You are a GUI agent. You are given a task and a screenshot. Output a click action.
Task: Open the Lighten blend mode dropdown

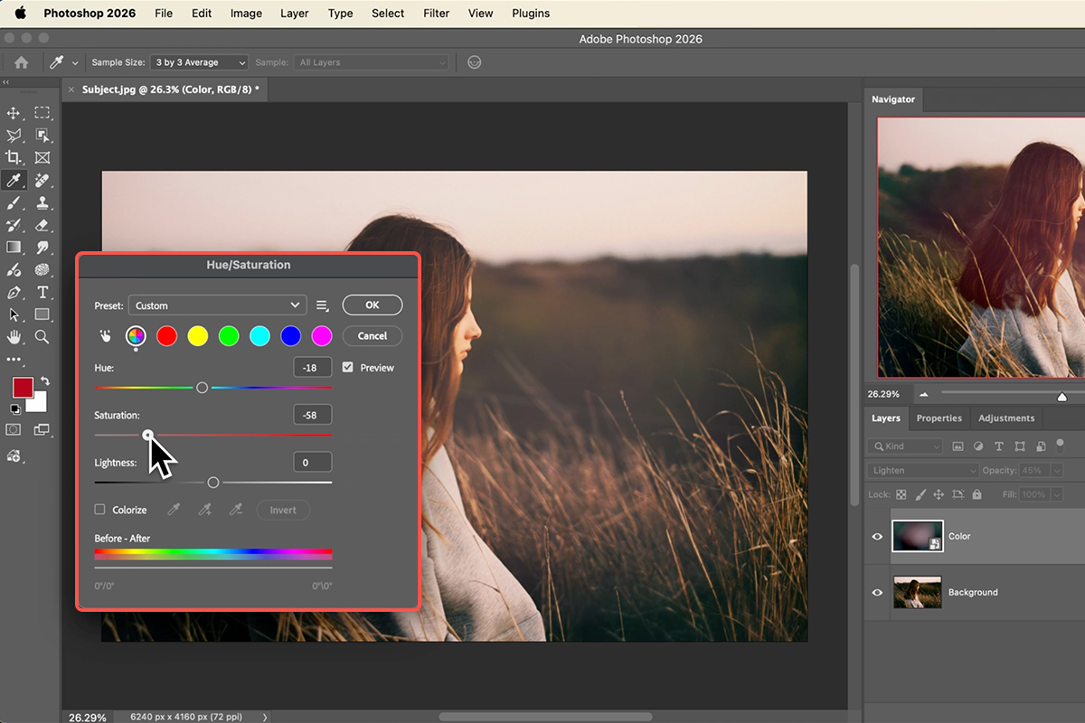[923, 470]
